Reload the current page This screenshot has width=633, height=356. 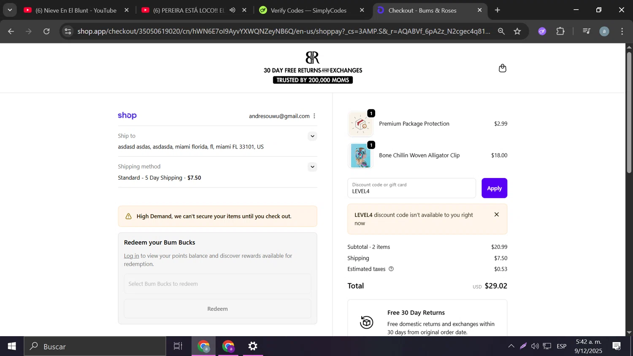coord(47,31)
